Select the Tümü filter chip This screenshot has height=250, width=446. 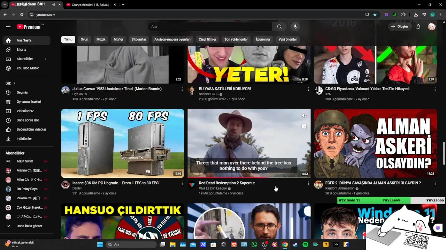pyautogui.click(x=68, y=39)
